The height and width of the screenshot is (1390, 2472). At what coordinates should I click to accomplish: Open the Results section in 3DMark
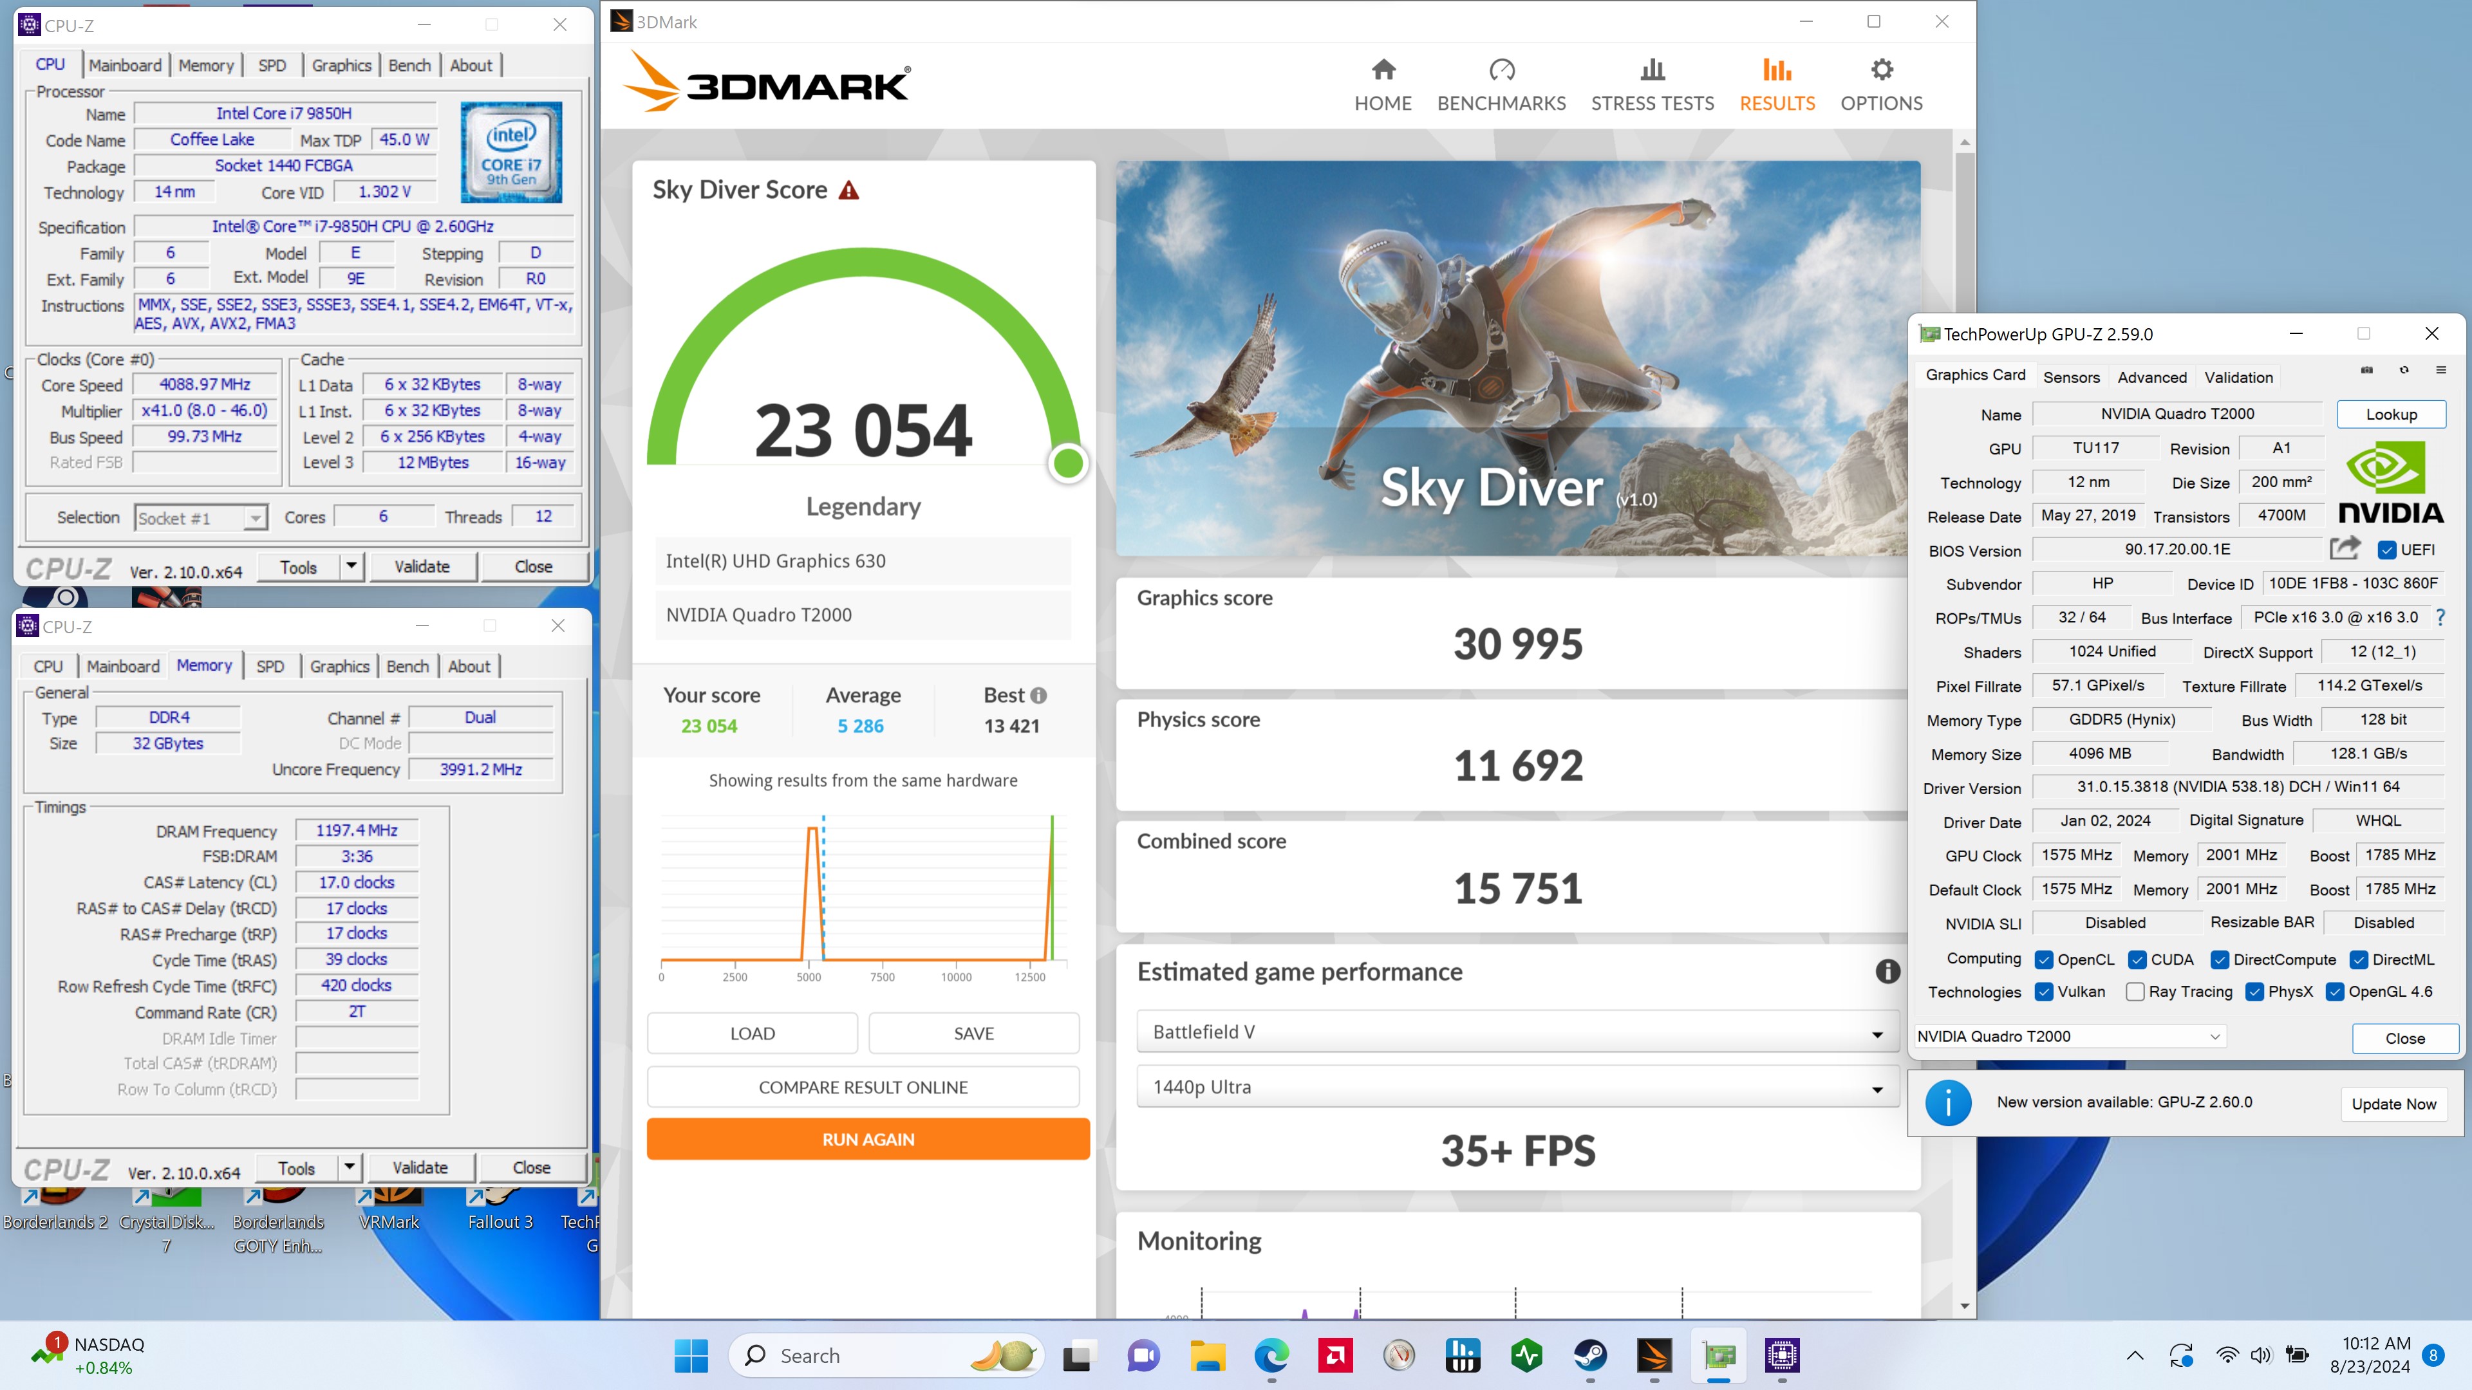(x=1776, y=86)
